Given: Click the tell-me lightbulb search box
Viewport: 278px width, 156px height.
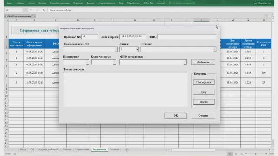Looking at the screenshot, I should [x=182, y=3].
